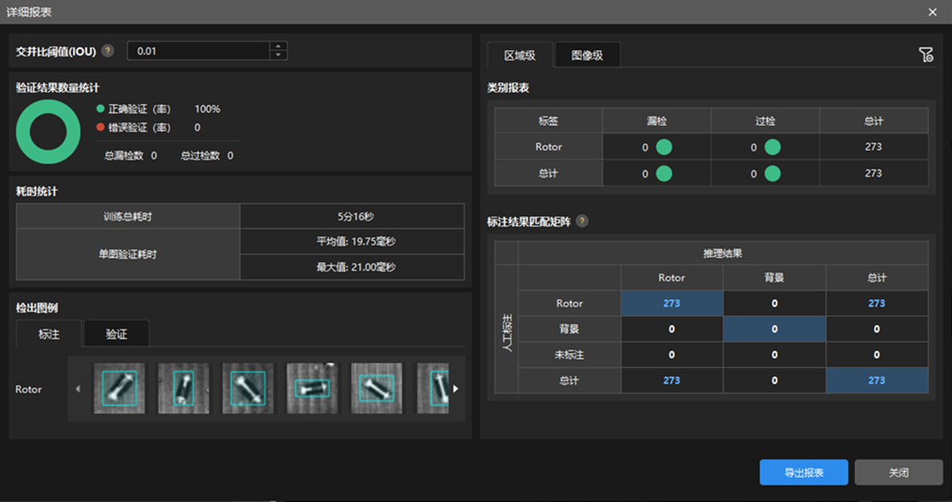Click help icon beside 标注结果匹配矩阵

tap(581, 222)
